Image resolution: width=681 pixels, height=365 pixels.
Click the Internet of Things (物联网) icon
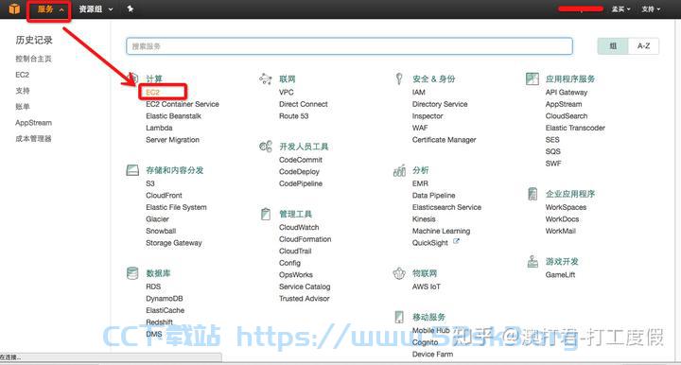pyautogui.click(x=399, y=273)
